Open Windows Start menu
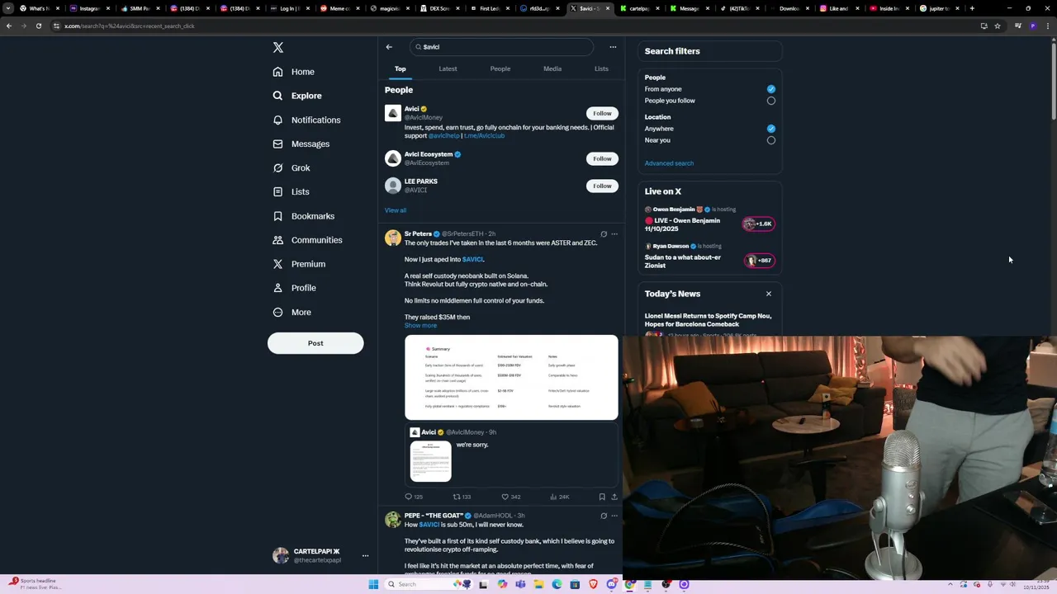1057x594 pixels. (x=373, y=584)
